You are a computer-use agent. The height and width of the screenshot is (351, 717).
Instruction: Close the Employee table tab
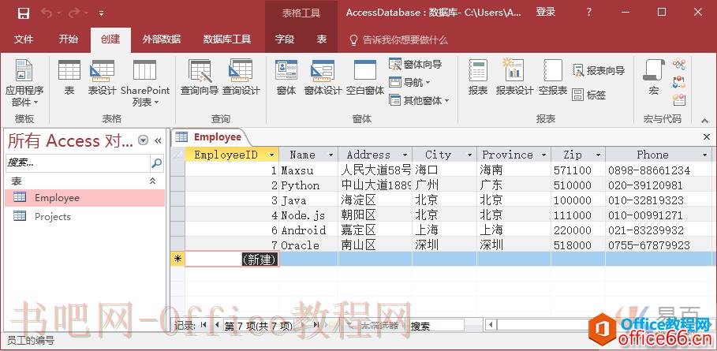(x=707, y=137)
